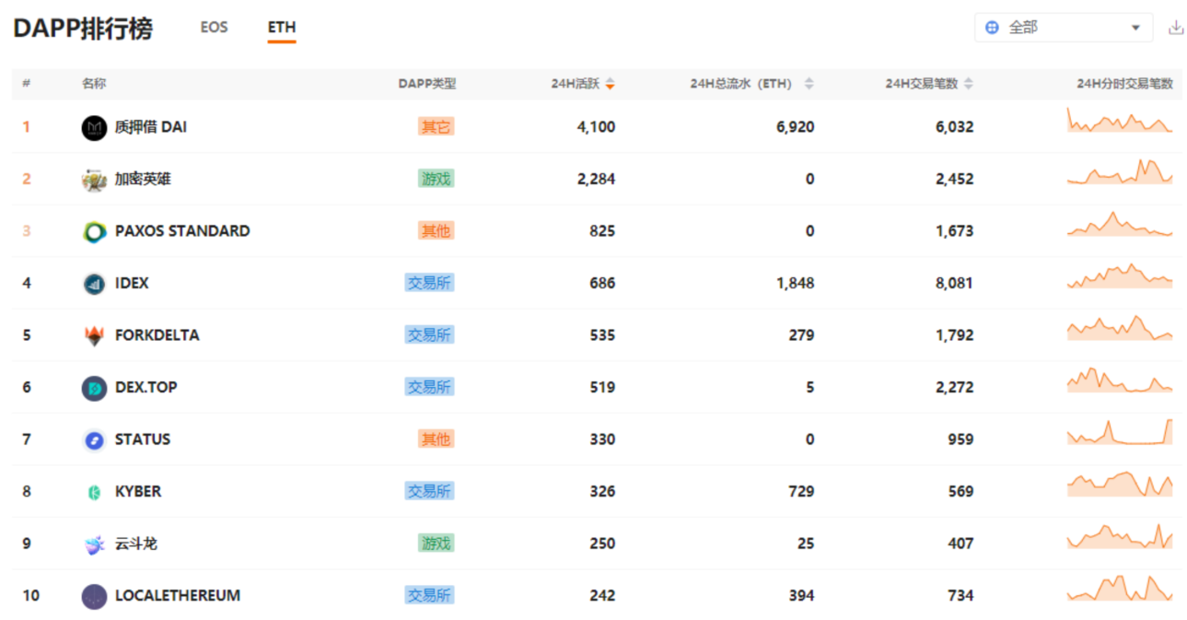Image resolution: width=1187 pixels, height=620 pixels.
Task: Click the IDEX transaction sparkline chart
Action: [1120, 276]
